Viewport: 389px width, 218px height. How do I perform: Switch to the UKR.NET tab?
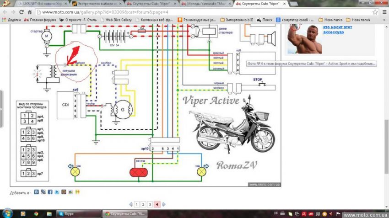42,4
